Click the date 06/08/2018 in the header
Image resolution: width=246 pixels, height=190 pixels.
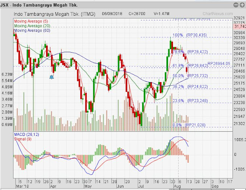point(112,14)
